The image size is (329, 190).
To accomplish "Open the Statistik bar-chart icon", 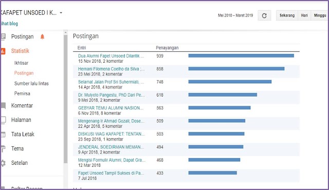I will click(x=3, y=51).
